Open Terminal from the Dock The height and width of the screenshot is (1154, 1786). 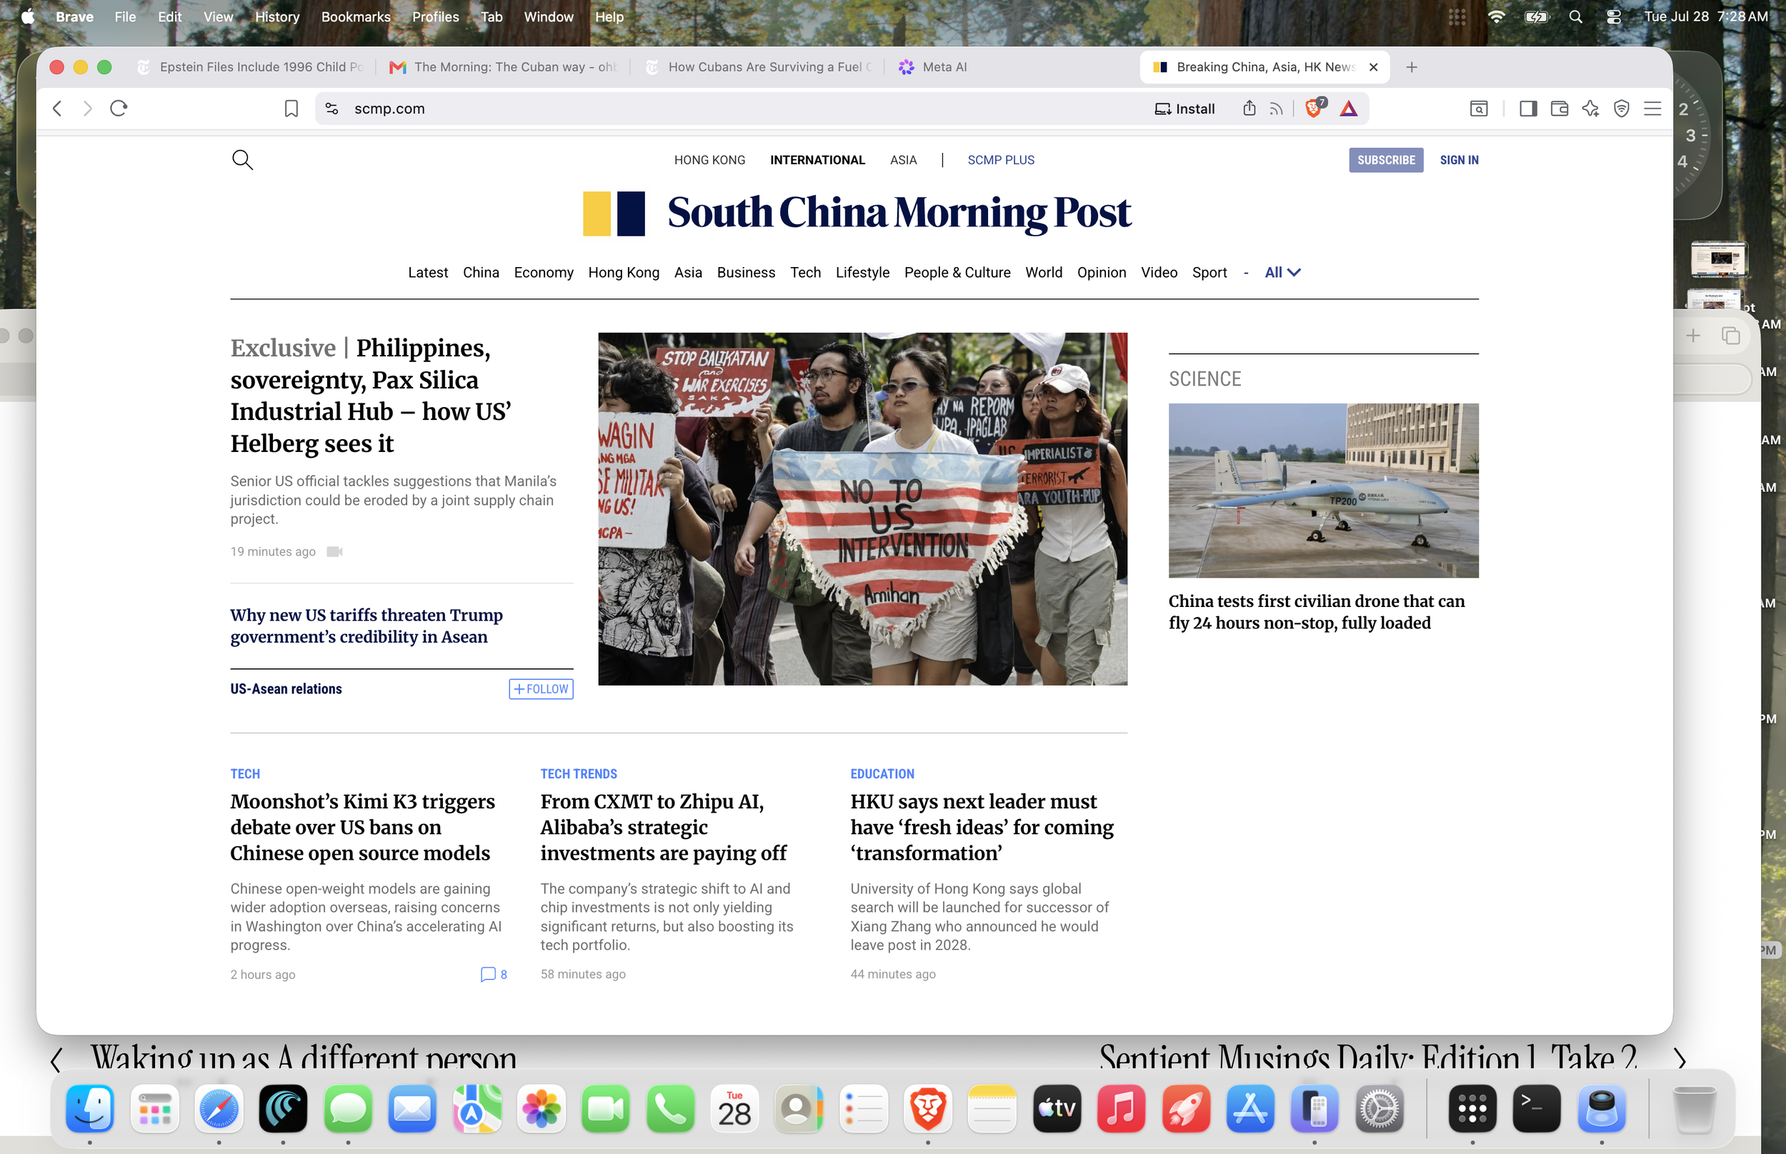point(1537,1108)
